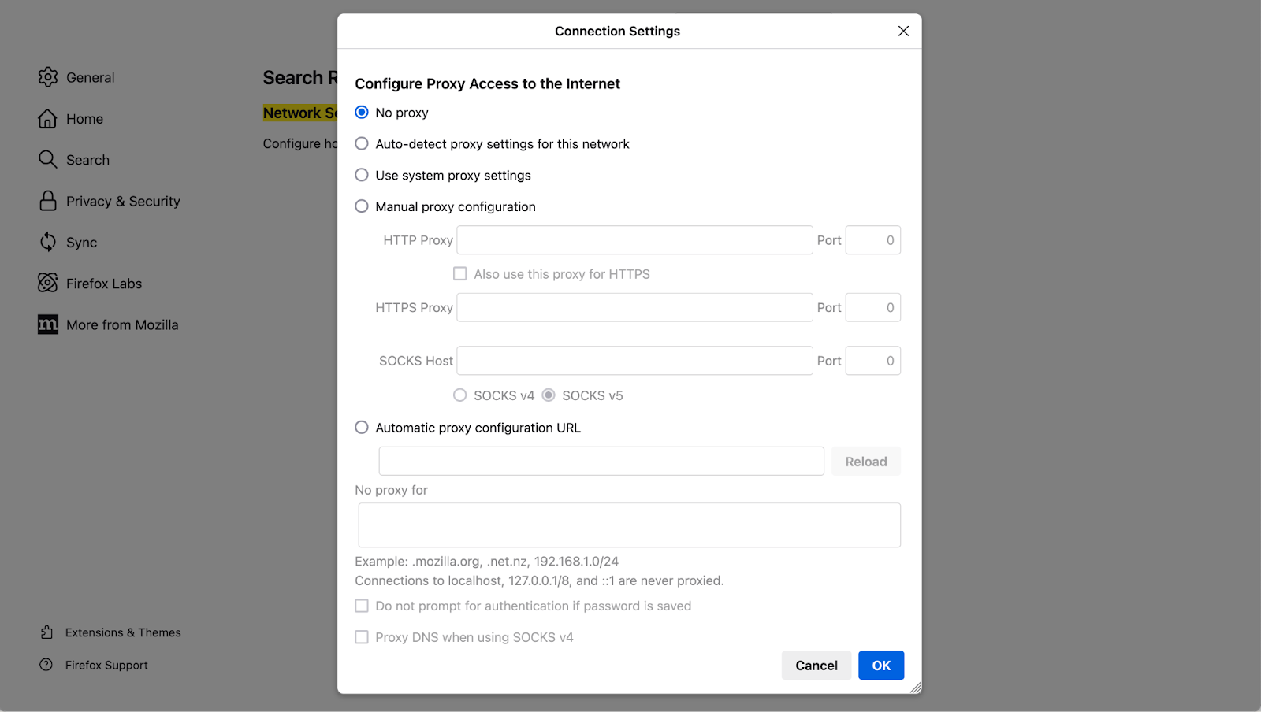Select the No proxy radio button
Image resolution: width=1261 pixels, height=712 pixels.
point(362,113)
